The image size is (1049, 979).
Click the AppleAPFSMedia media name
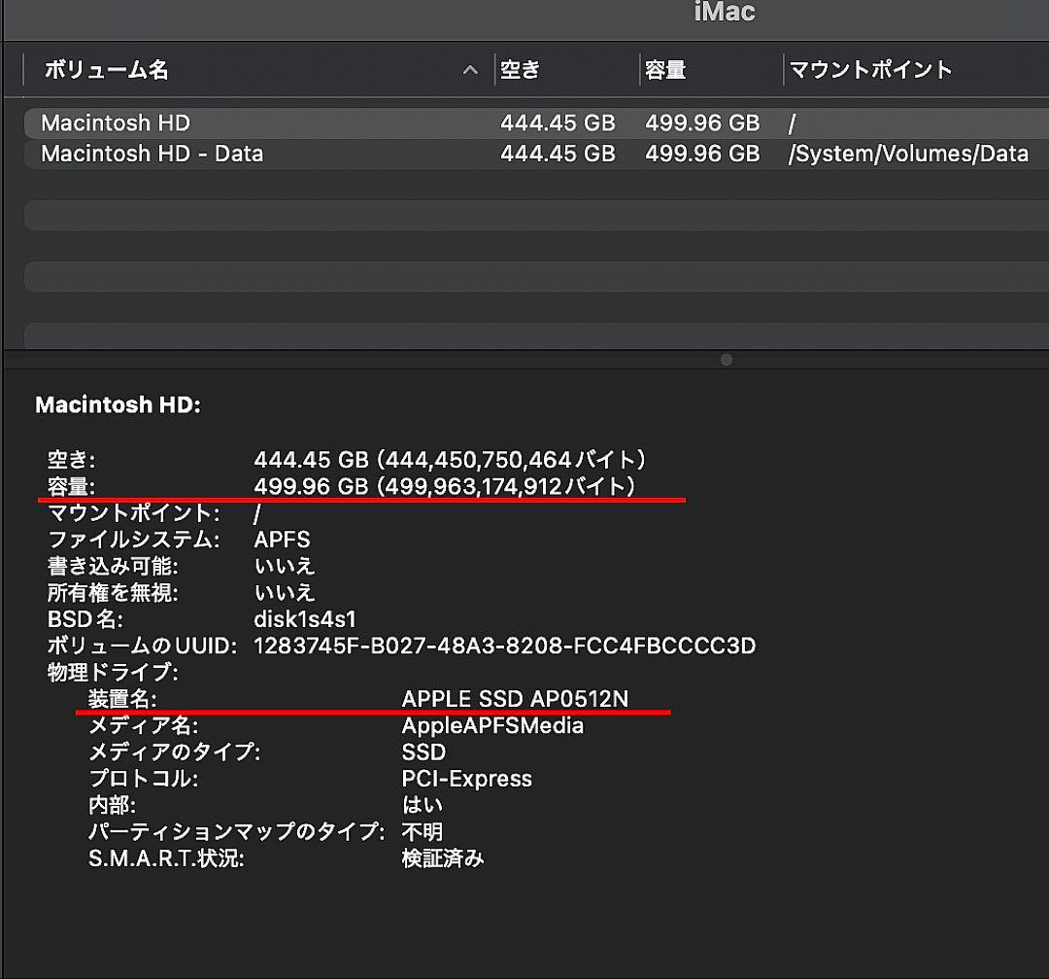tap(492, 725)
